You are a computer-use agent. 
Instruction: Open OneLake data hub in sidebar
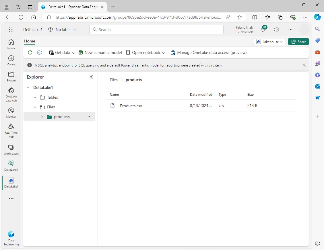point(11,95)
